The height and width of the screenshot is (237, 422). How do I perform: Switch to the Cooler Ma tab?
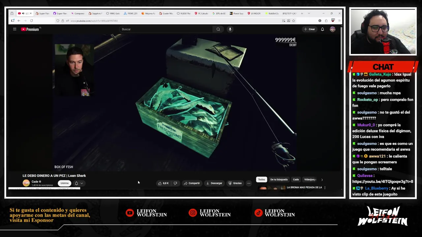coord(166,13)
